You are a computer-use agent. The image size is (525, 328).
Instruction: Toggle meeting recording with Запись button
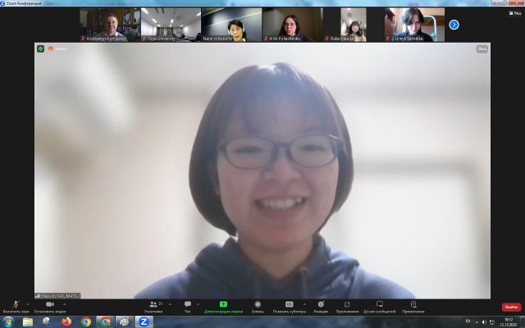(258, 305)
